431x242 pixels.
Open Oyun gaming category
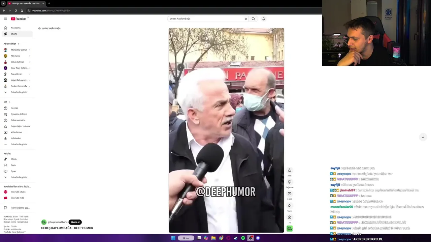pos(17,171)
